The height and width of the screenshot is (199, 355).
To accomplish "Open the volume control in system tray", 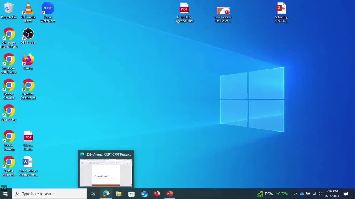I will [320, 194].
